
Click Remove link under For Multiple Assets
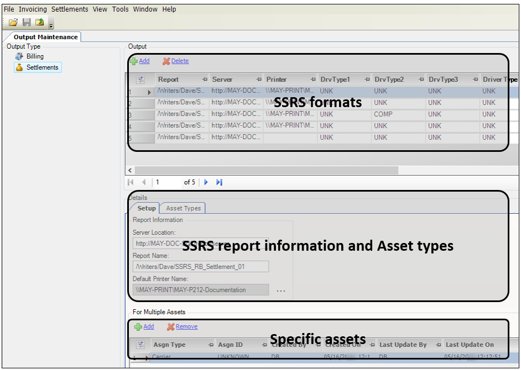[186, 327]
